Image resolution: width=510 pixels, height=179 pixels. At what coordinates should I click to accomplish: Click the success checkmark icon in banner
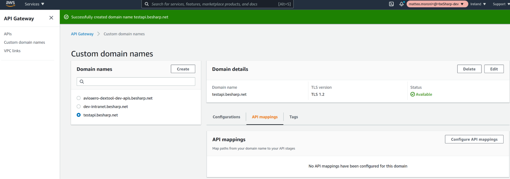click(x=66, y=17)
